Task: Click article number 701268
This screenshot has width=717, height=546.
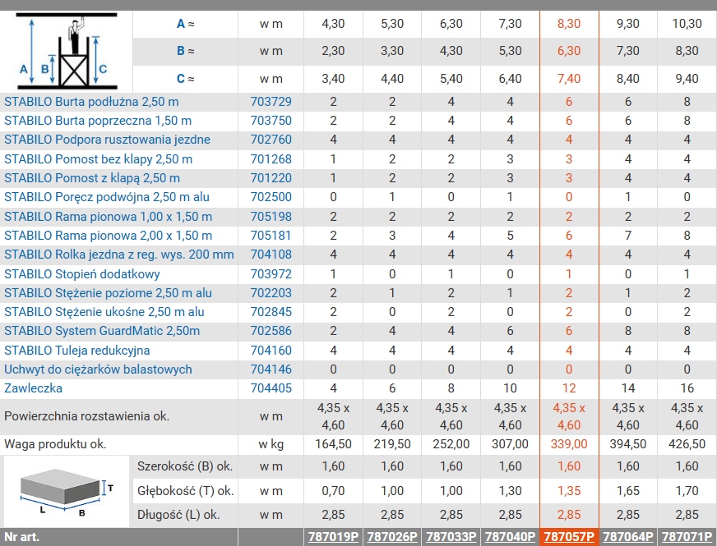Action: point(271,158)
